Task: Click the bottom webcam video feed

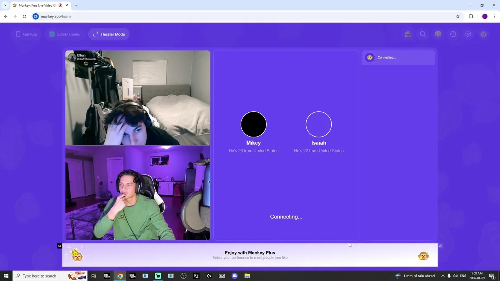Action: point(138,193)
